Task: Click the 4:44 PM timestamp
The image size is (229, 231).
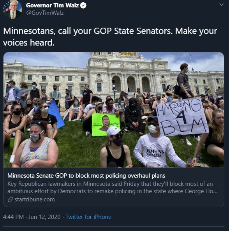Action: tap(13, 217)
